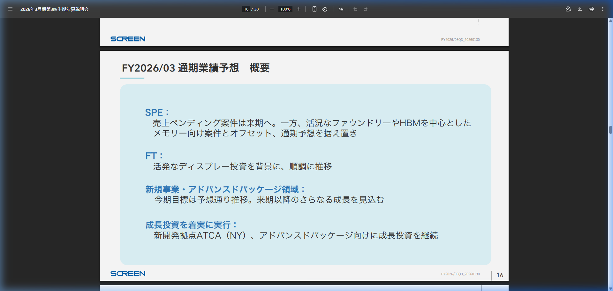Click the zoom percentage field

[x=285, y=9]
